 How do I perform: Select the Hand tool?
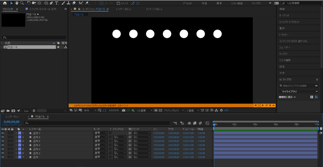tap(17, 3)
